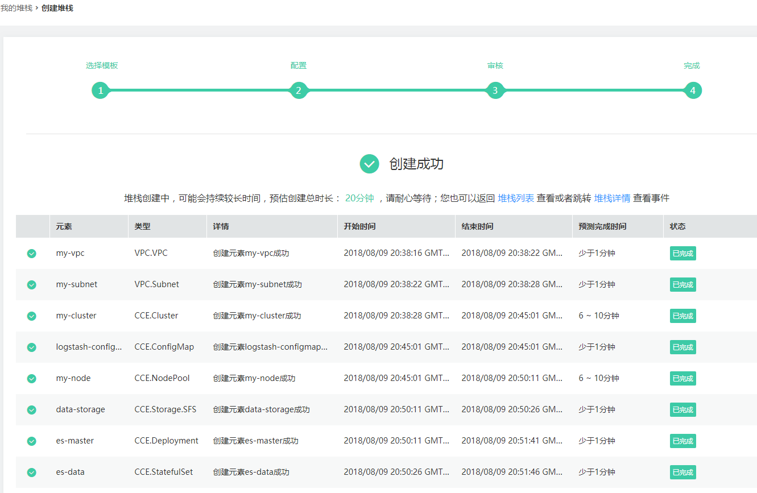Click the green check icon for my-subnet row

click(x=32, y=285)
